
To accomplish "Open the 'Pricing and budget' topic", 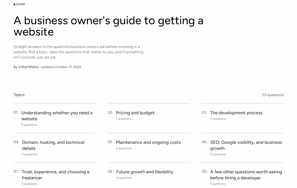I will 135,113.
